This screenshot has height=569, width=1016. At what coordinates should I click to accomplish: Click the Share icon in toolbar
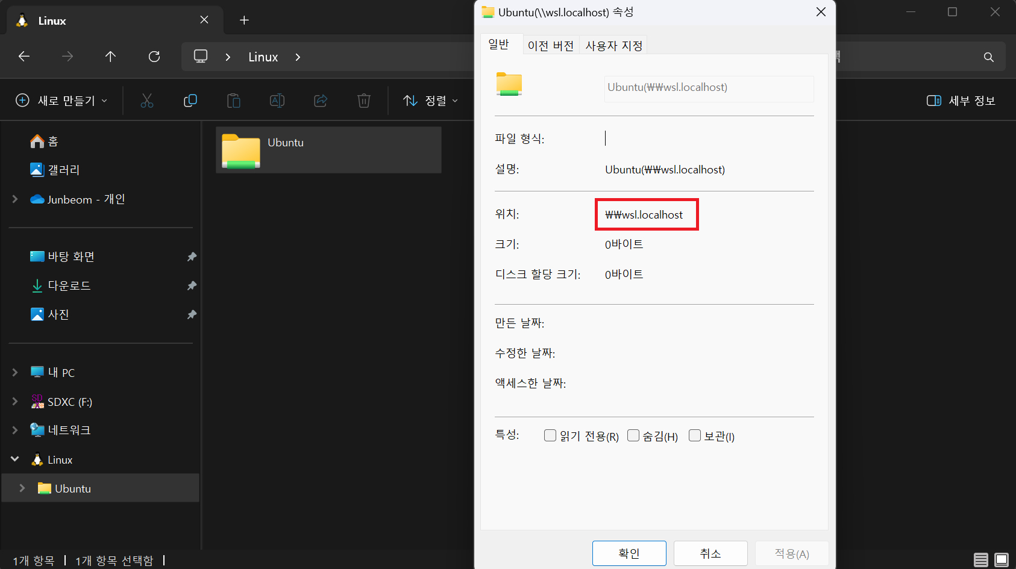(321, 101)
